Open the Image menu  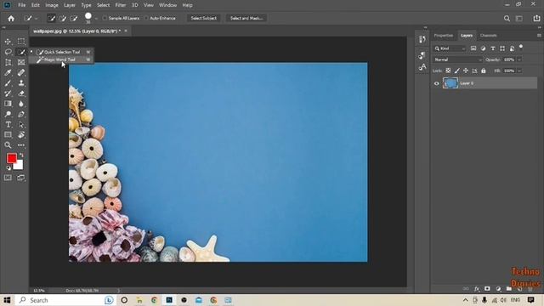(52, 5)
